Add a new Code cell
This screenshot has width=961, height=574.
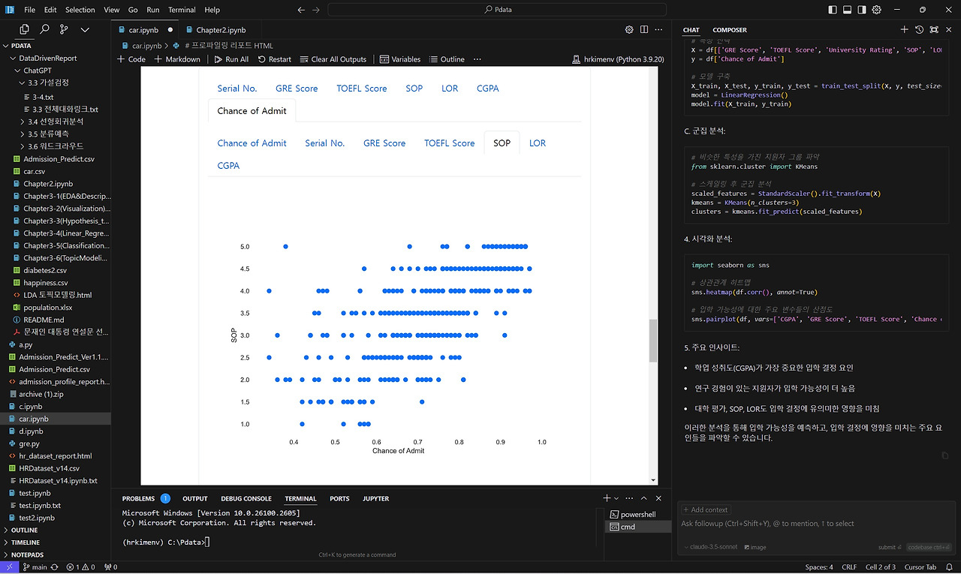click(131, 59)
